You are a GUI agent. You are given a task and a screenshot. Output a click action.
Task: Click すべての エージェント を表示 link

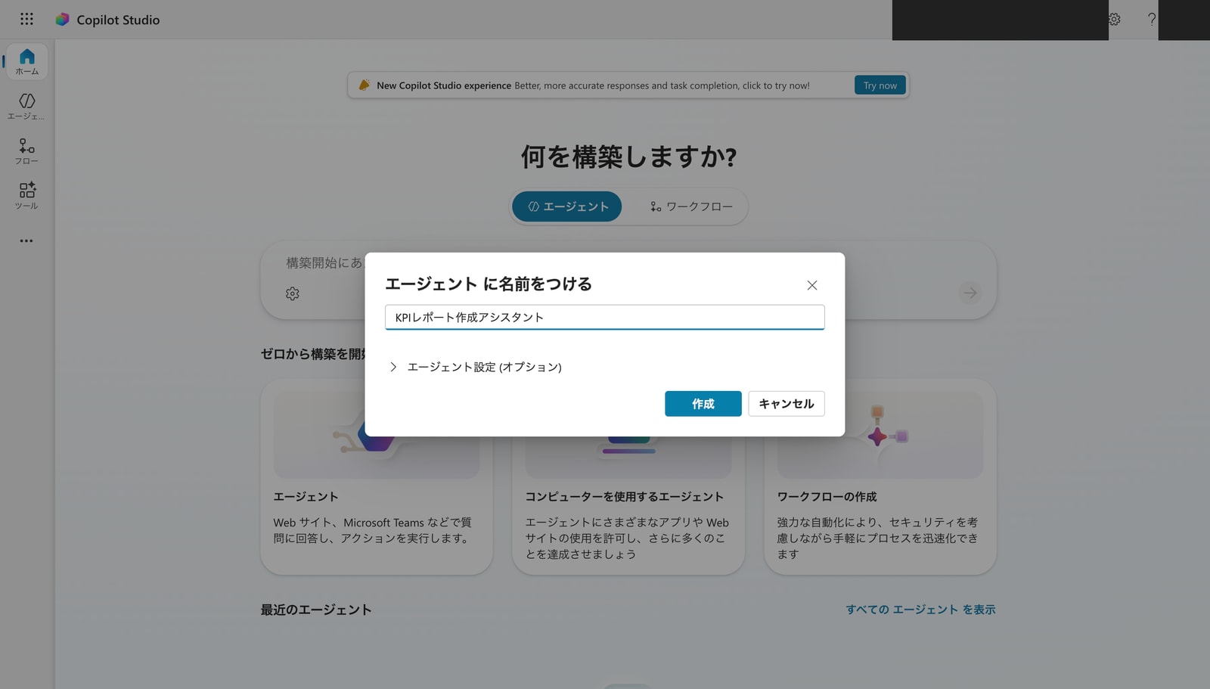920,610
